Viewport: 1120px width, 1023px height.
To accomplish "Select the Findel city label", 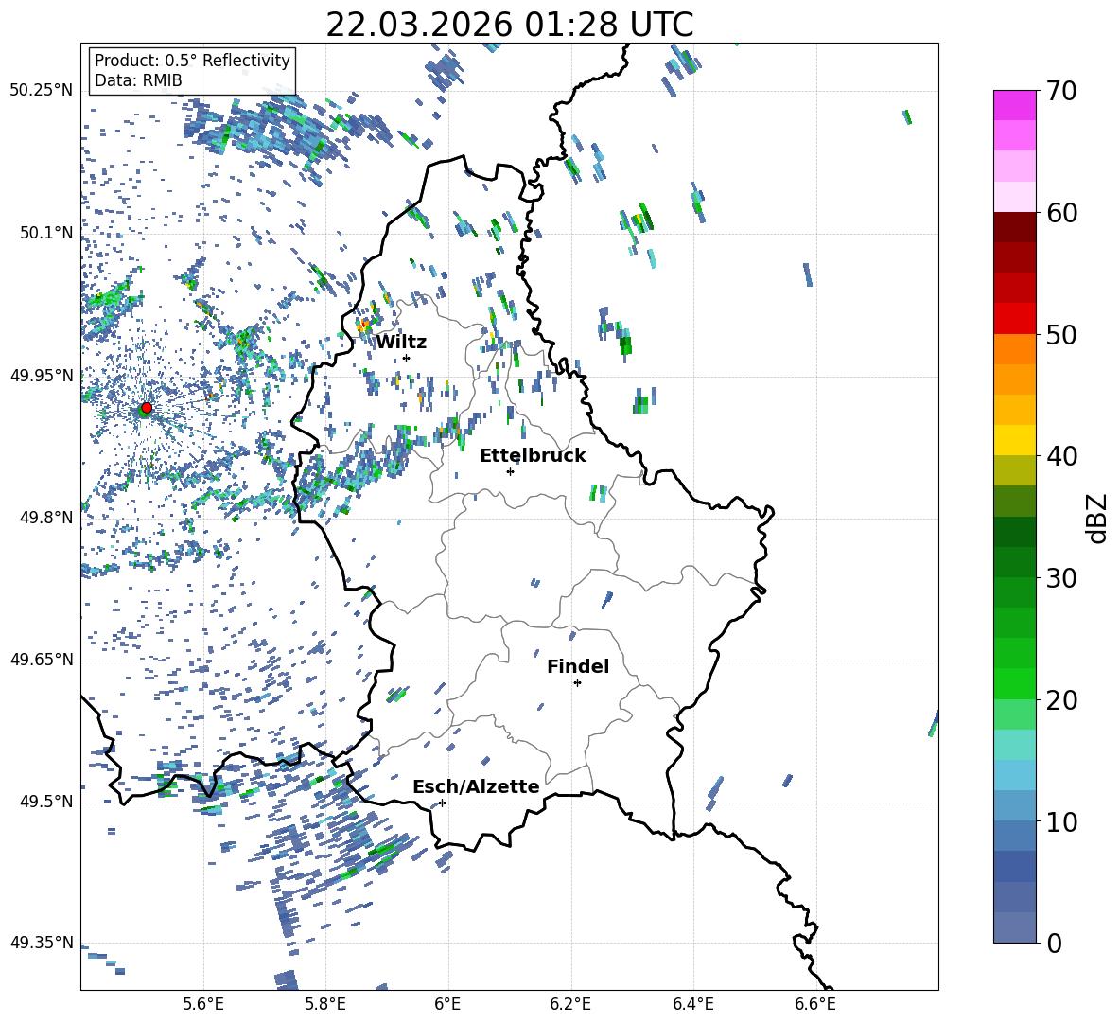I will click(578, 666).
